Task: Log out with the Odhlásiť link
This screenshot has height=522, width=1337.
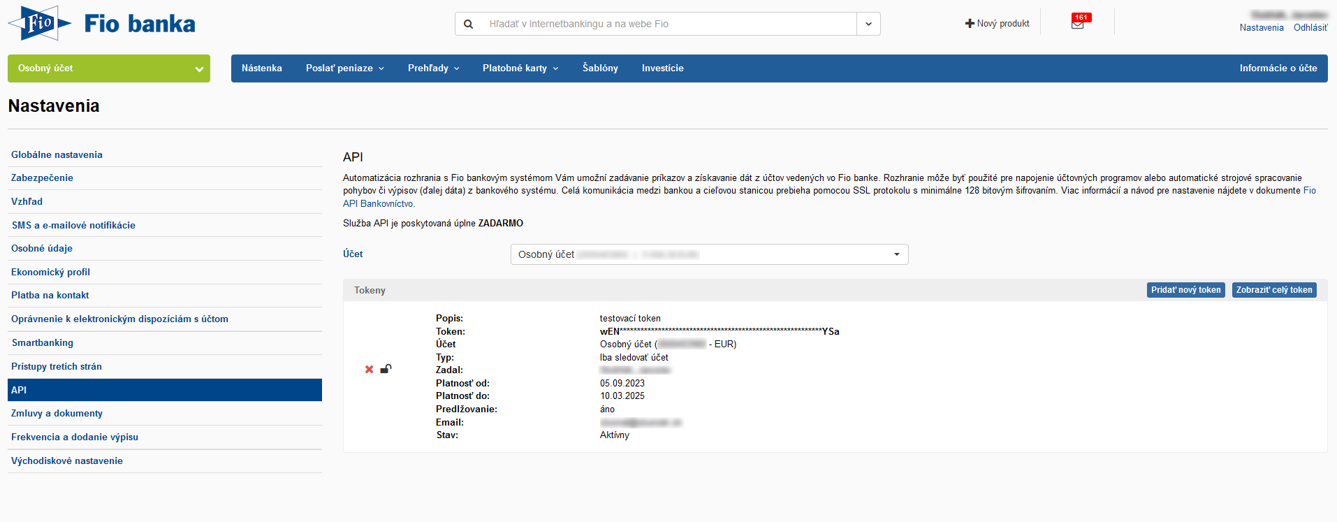Action: pos(1310,28)
